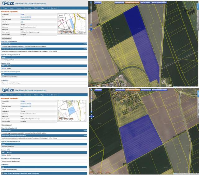The image size is (199, 175).
Task: Click zoom-in button above upper map's zoom slider
Action: click(91, 2)
